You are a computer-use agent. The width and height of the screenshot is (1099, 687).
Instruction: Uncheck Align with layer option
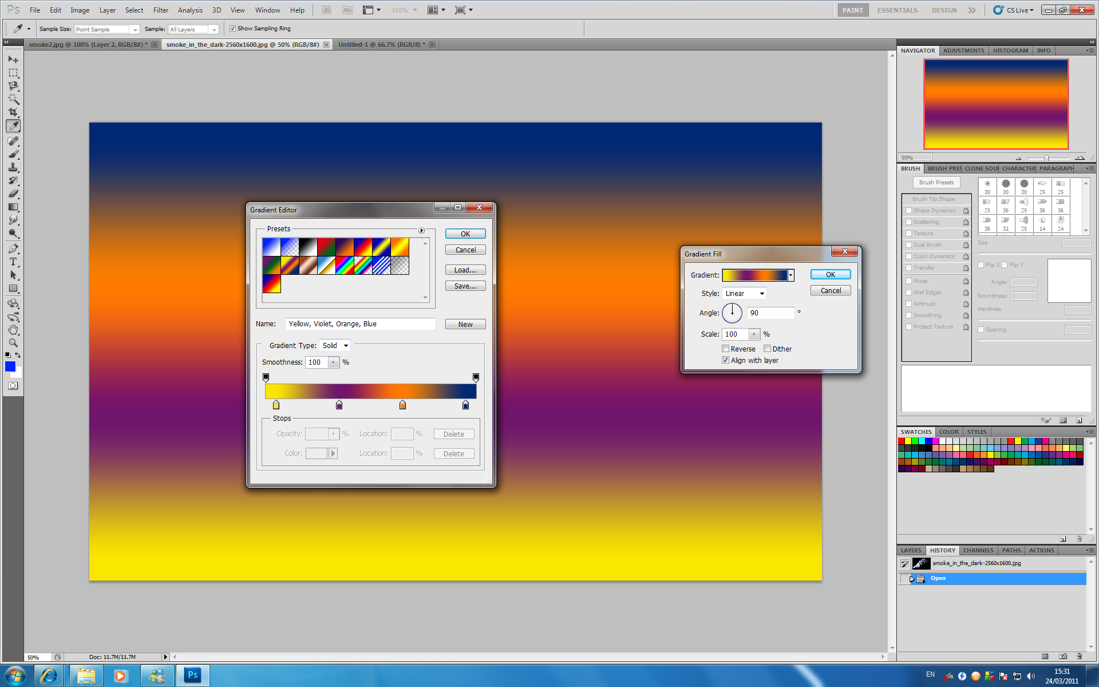pos(725,360)
